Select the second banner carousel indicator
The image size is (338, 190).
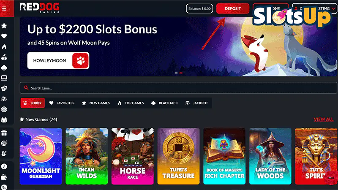pyautogui.click(x=181, y=73)
